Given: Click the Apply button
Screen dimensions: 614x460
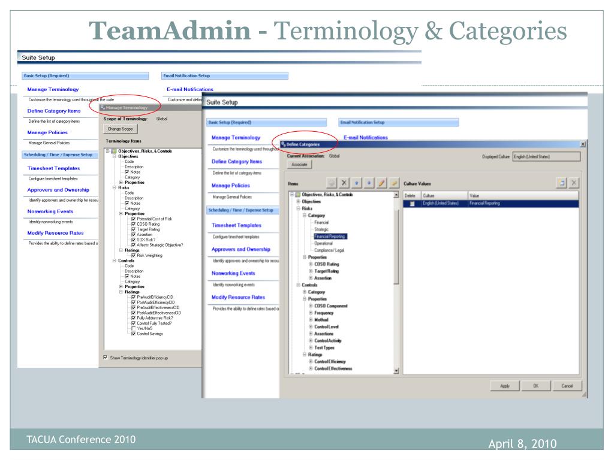Looking at the screenshot, I should click(505, 386).
